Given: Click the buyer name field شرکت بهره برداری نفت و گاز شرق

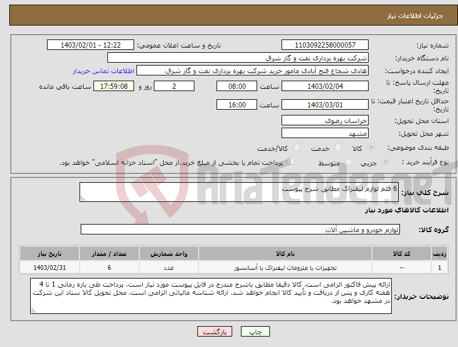Looking at the screenshot, I should (238, 58).
